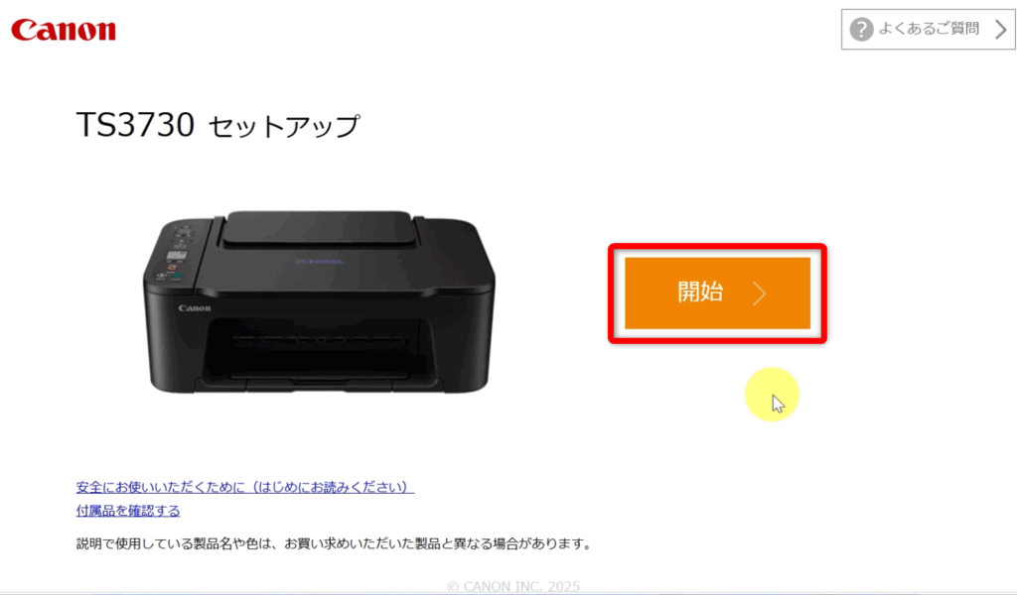Image resolution: width=1017 pixels, height=595 pixels.
Task: Click the Canon logo on printer front
Action: click(195, 308)
